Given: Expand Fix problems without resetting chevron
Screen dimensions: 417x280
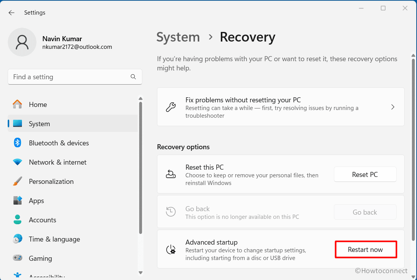Looking at the screenshot, I should tap(393, 107).
